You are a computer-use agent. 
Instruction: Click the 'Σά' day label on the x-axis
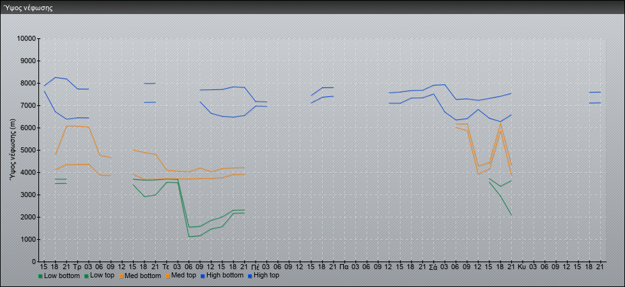coord(433,267)
